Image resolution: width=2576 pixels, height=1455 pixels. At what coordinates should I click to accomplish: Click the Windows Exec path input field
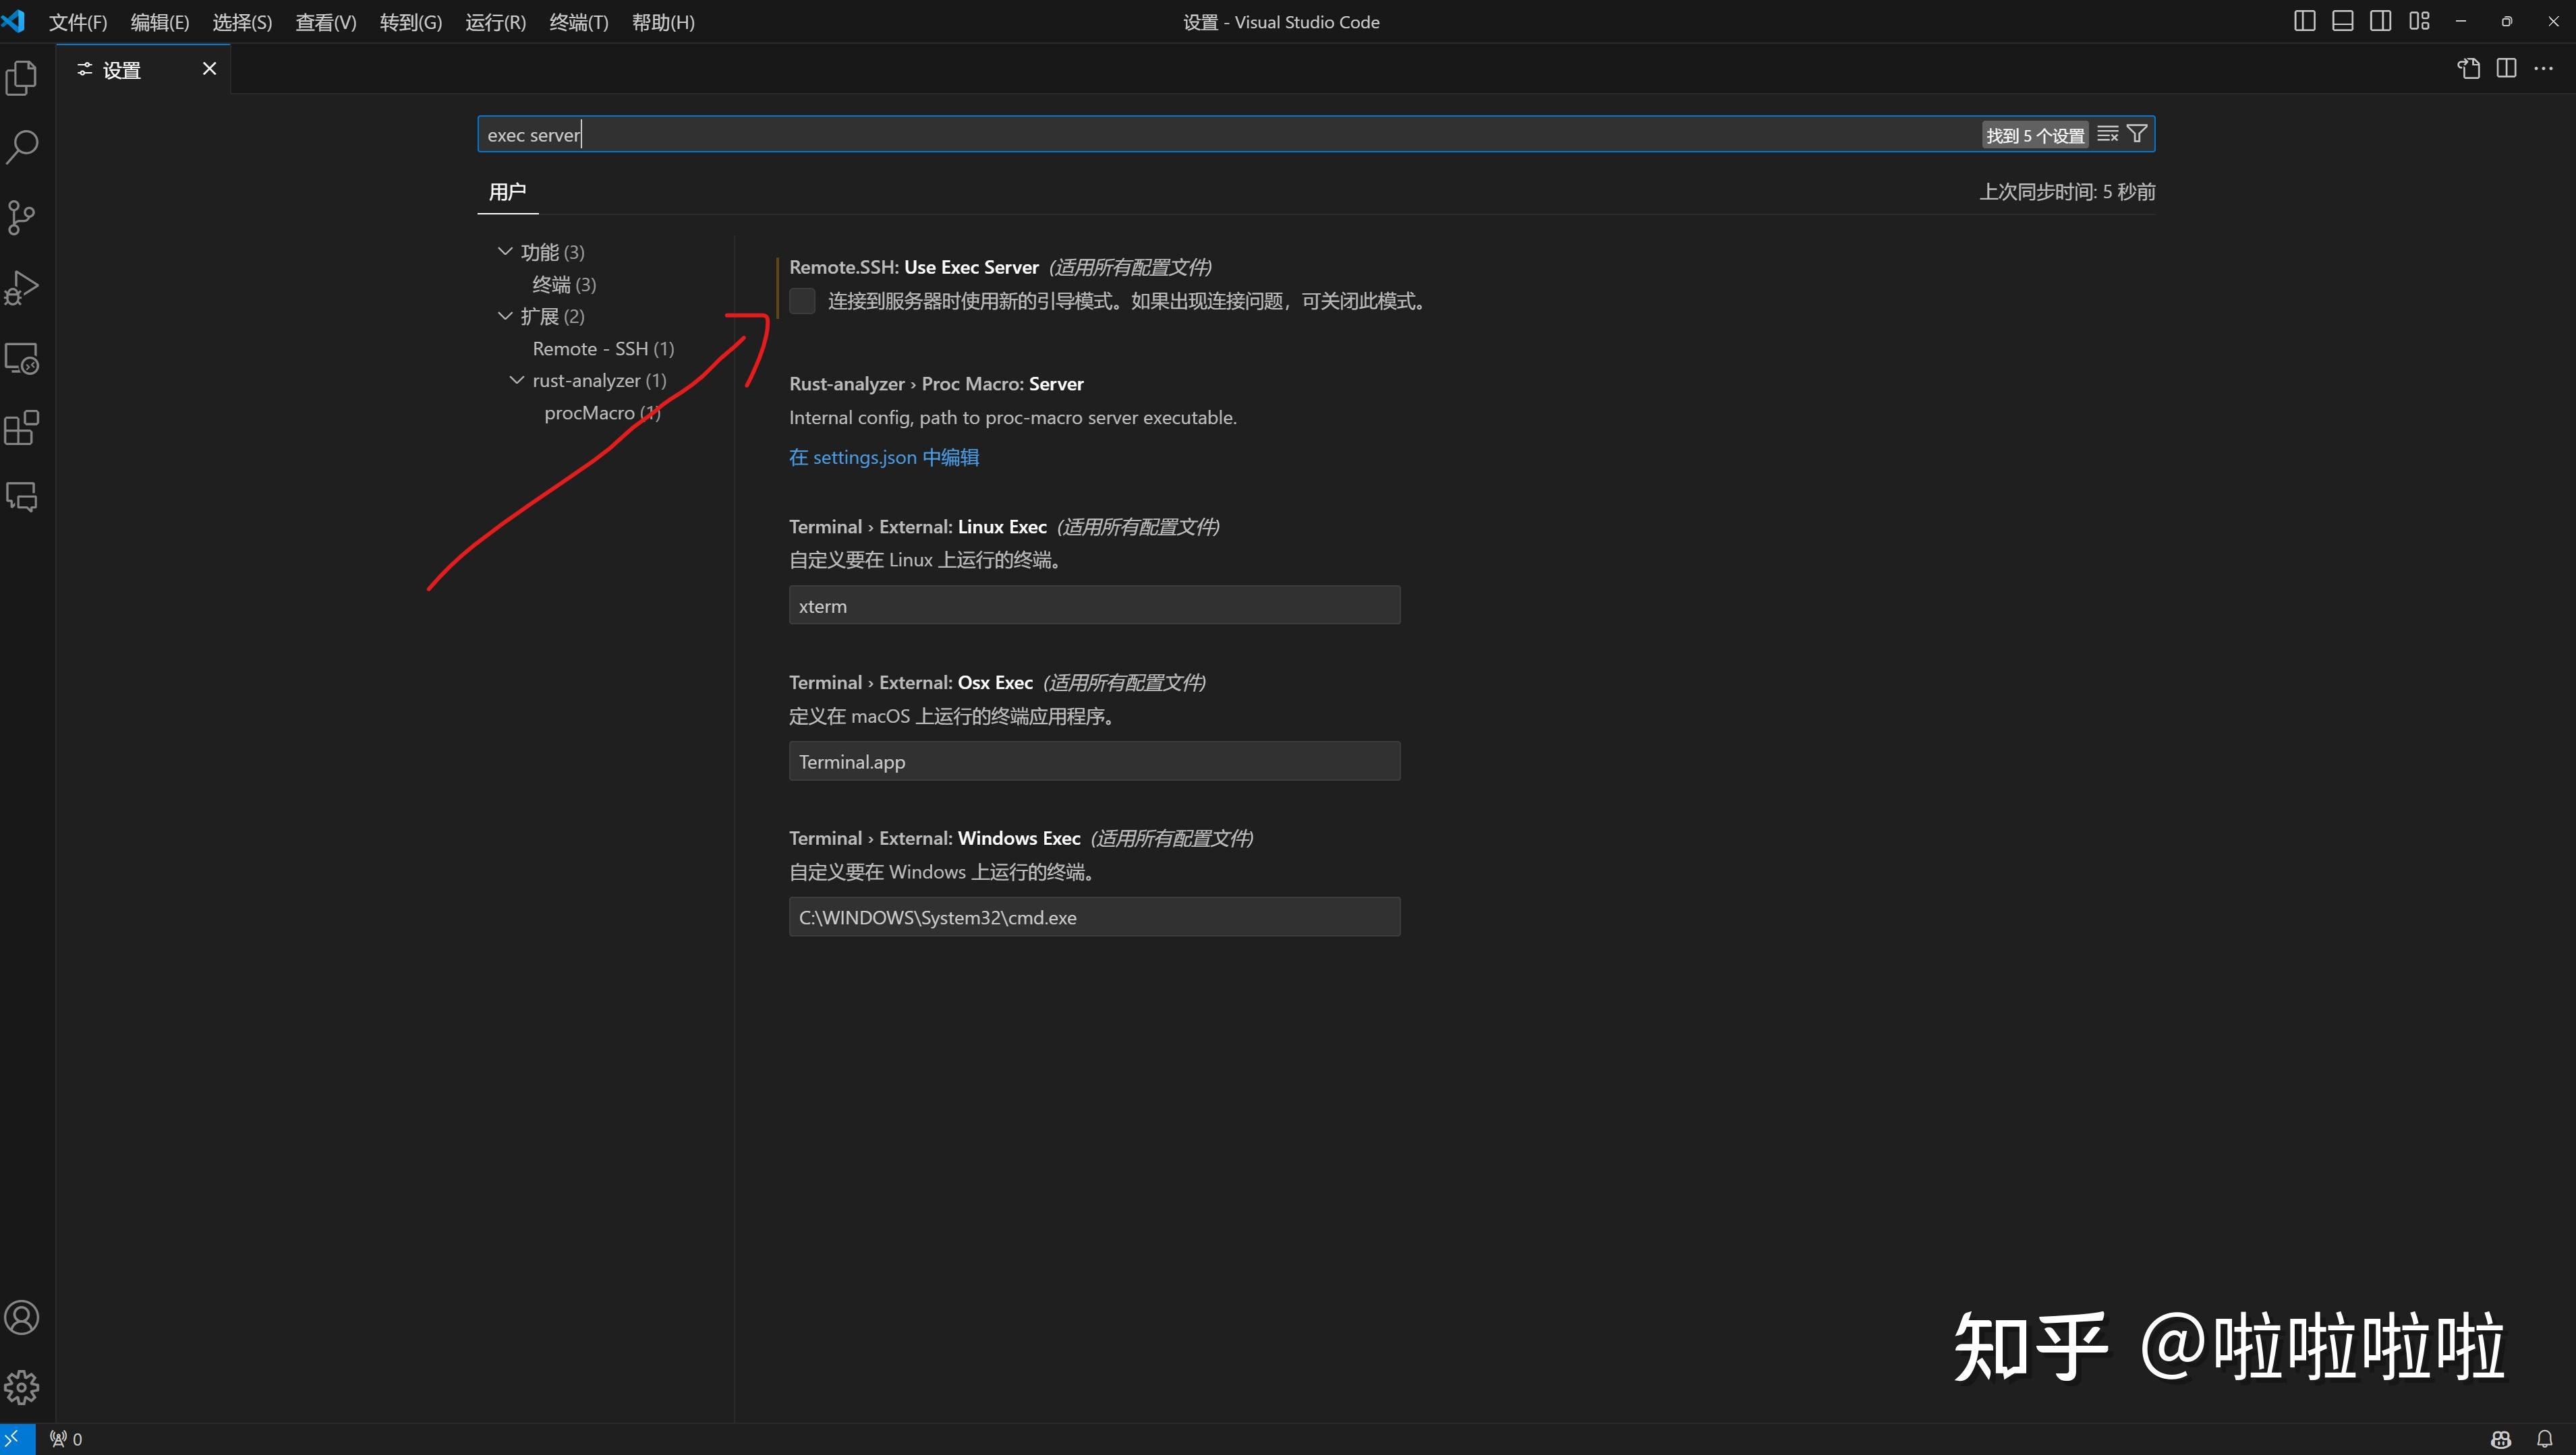coord(1093,916)
